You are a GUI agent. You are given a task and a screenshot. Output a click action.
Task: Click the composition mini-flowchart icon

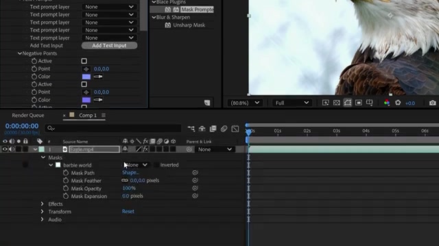tap(191, 128)
